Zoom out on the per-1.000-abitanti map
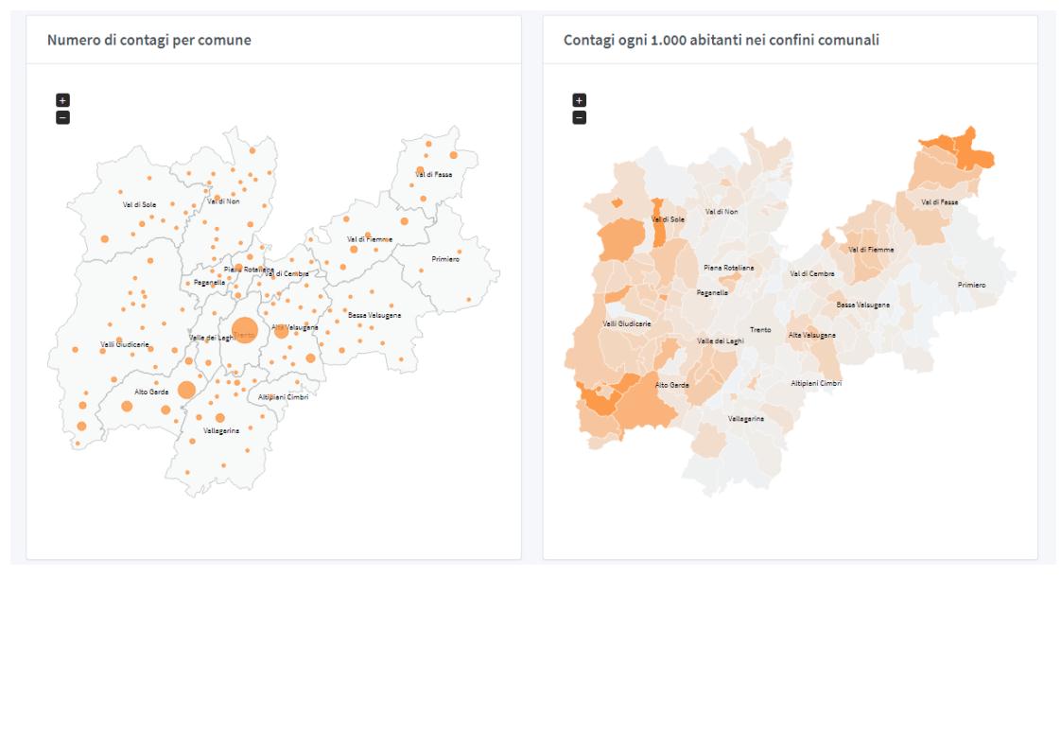Viewport: 1061px width, 750px height. pos(580,117)
